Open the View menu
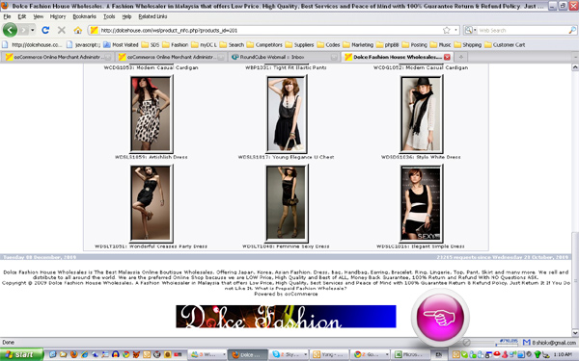Image resolution: width=579 pixels, height=361 pixels. (39, 16)
